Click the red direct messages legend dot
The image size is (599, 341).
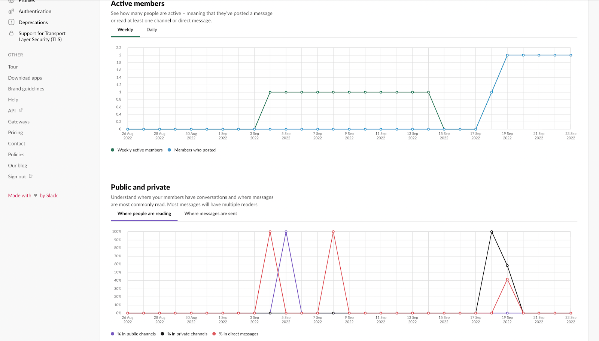214,334
